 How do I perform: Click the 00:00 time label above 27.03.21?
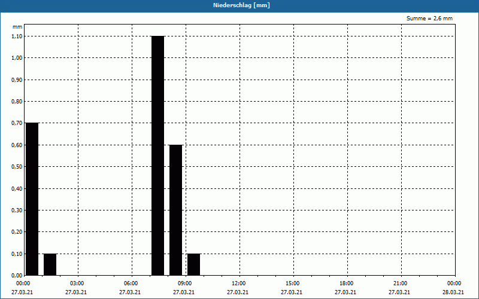pyautogui.click(x=23, y=283)
